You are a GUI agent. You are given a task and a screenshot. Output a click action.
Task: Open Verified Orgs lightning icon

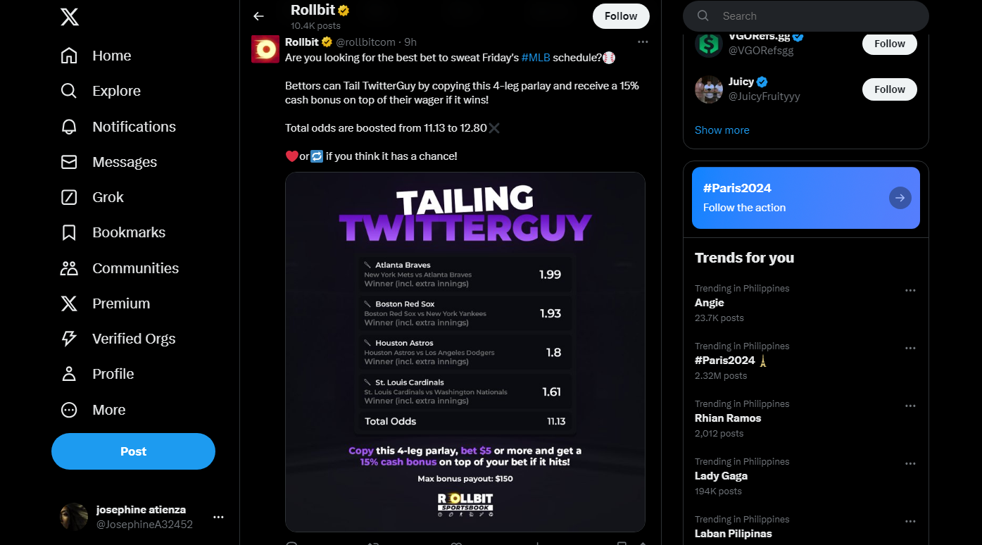pyautogui.click(x=69, y=339)
